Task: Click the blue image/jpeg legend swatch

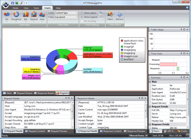Action: pos(122,50)
